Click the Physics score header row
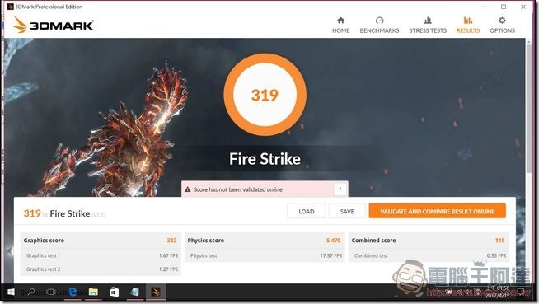Screen dimensions: 539x304 pyautogui.click(x=265, y=241)
